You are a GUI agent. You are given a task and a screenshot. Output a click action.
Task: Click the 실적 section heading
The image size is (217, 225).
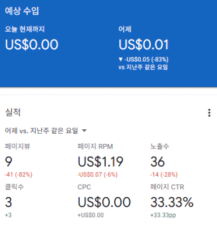tap(13, 112)
